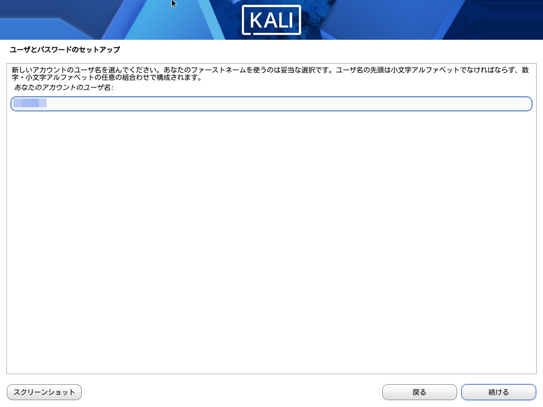Viewport: 543px width, 407px height.
Task: Click empty space between スクリーンショット and 戻る buttons
Action: click(232, 392)
